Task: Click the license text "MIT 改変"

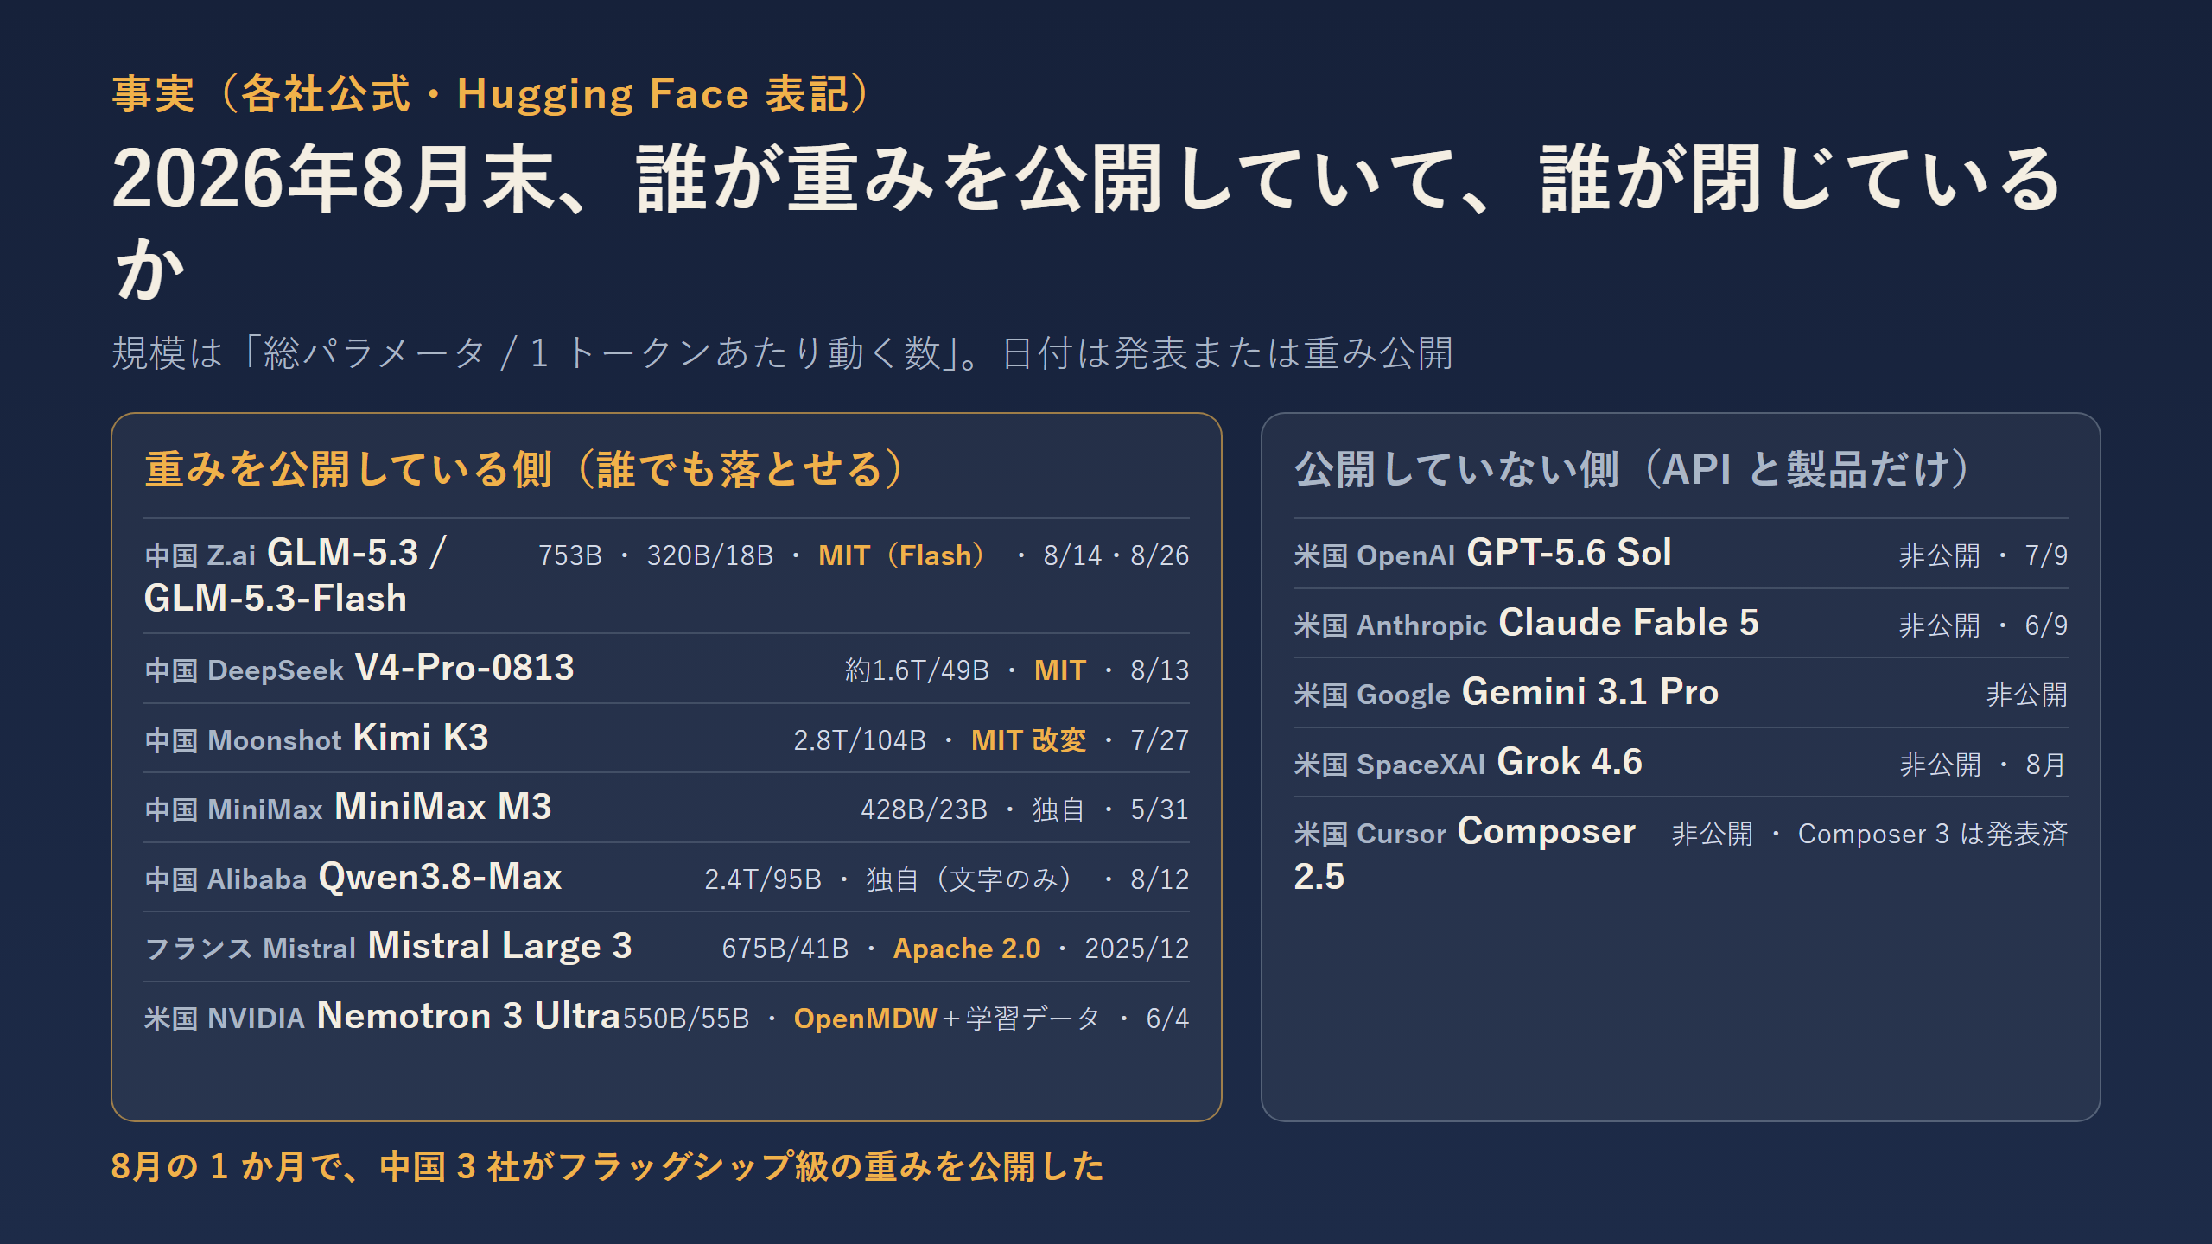Action: [x=1028, y=740]
